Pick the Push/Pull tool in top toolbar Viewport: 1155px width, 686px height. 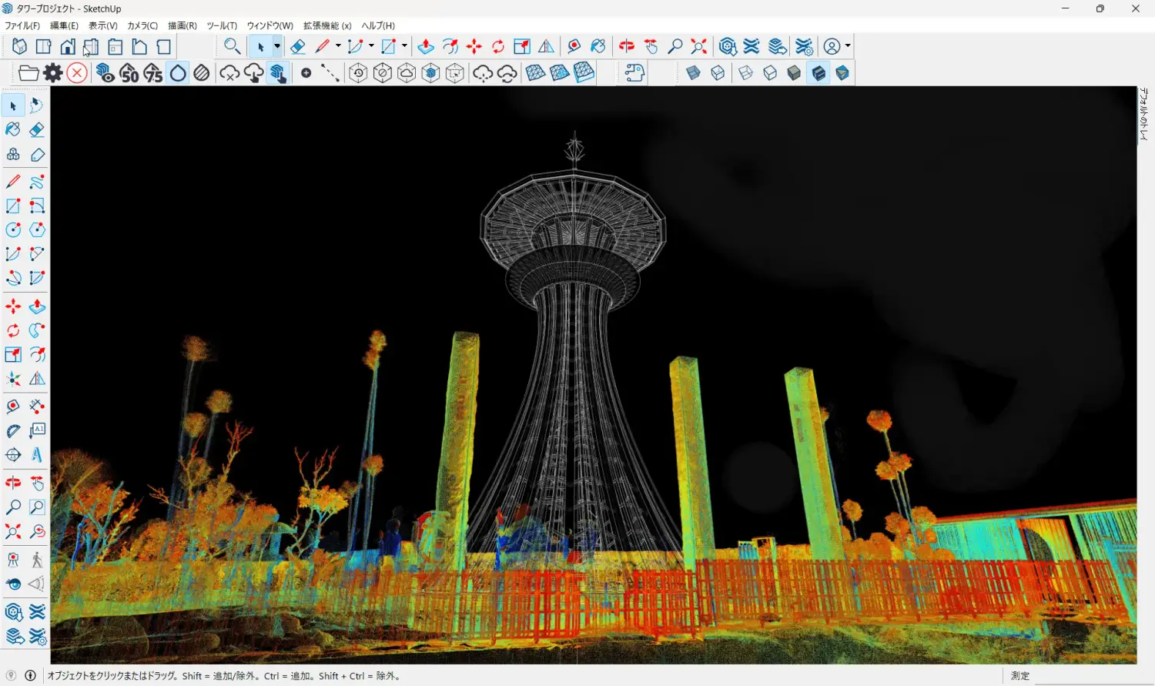point(426,47)
